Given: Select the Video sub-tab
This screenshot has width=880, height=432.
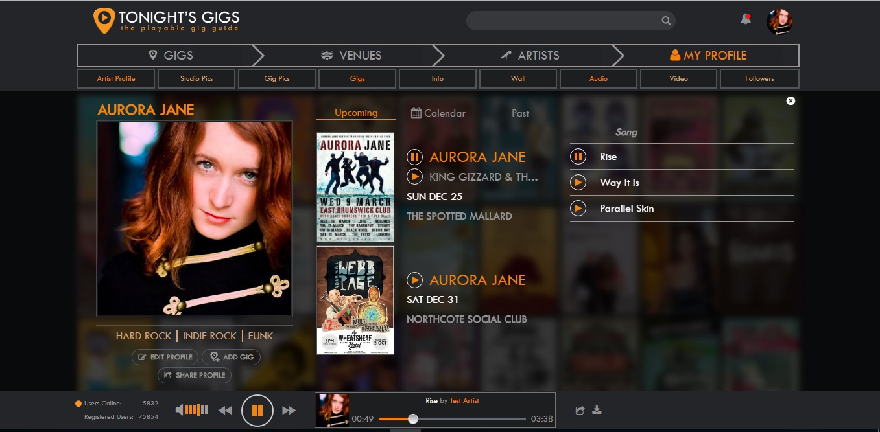Looking at the screenshot, I should click(678, 78).
